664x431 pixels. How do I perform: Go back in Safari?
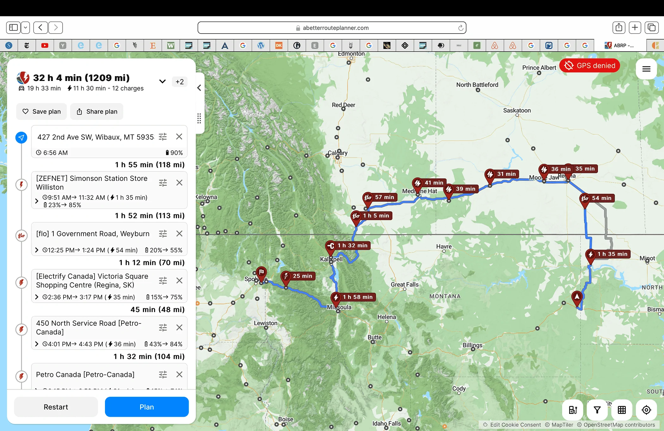coord(40,28)
